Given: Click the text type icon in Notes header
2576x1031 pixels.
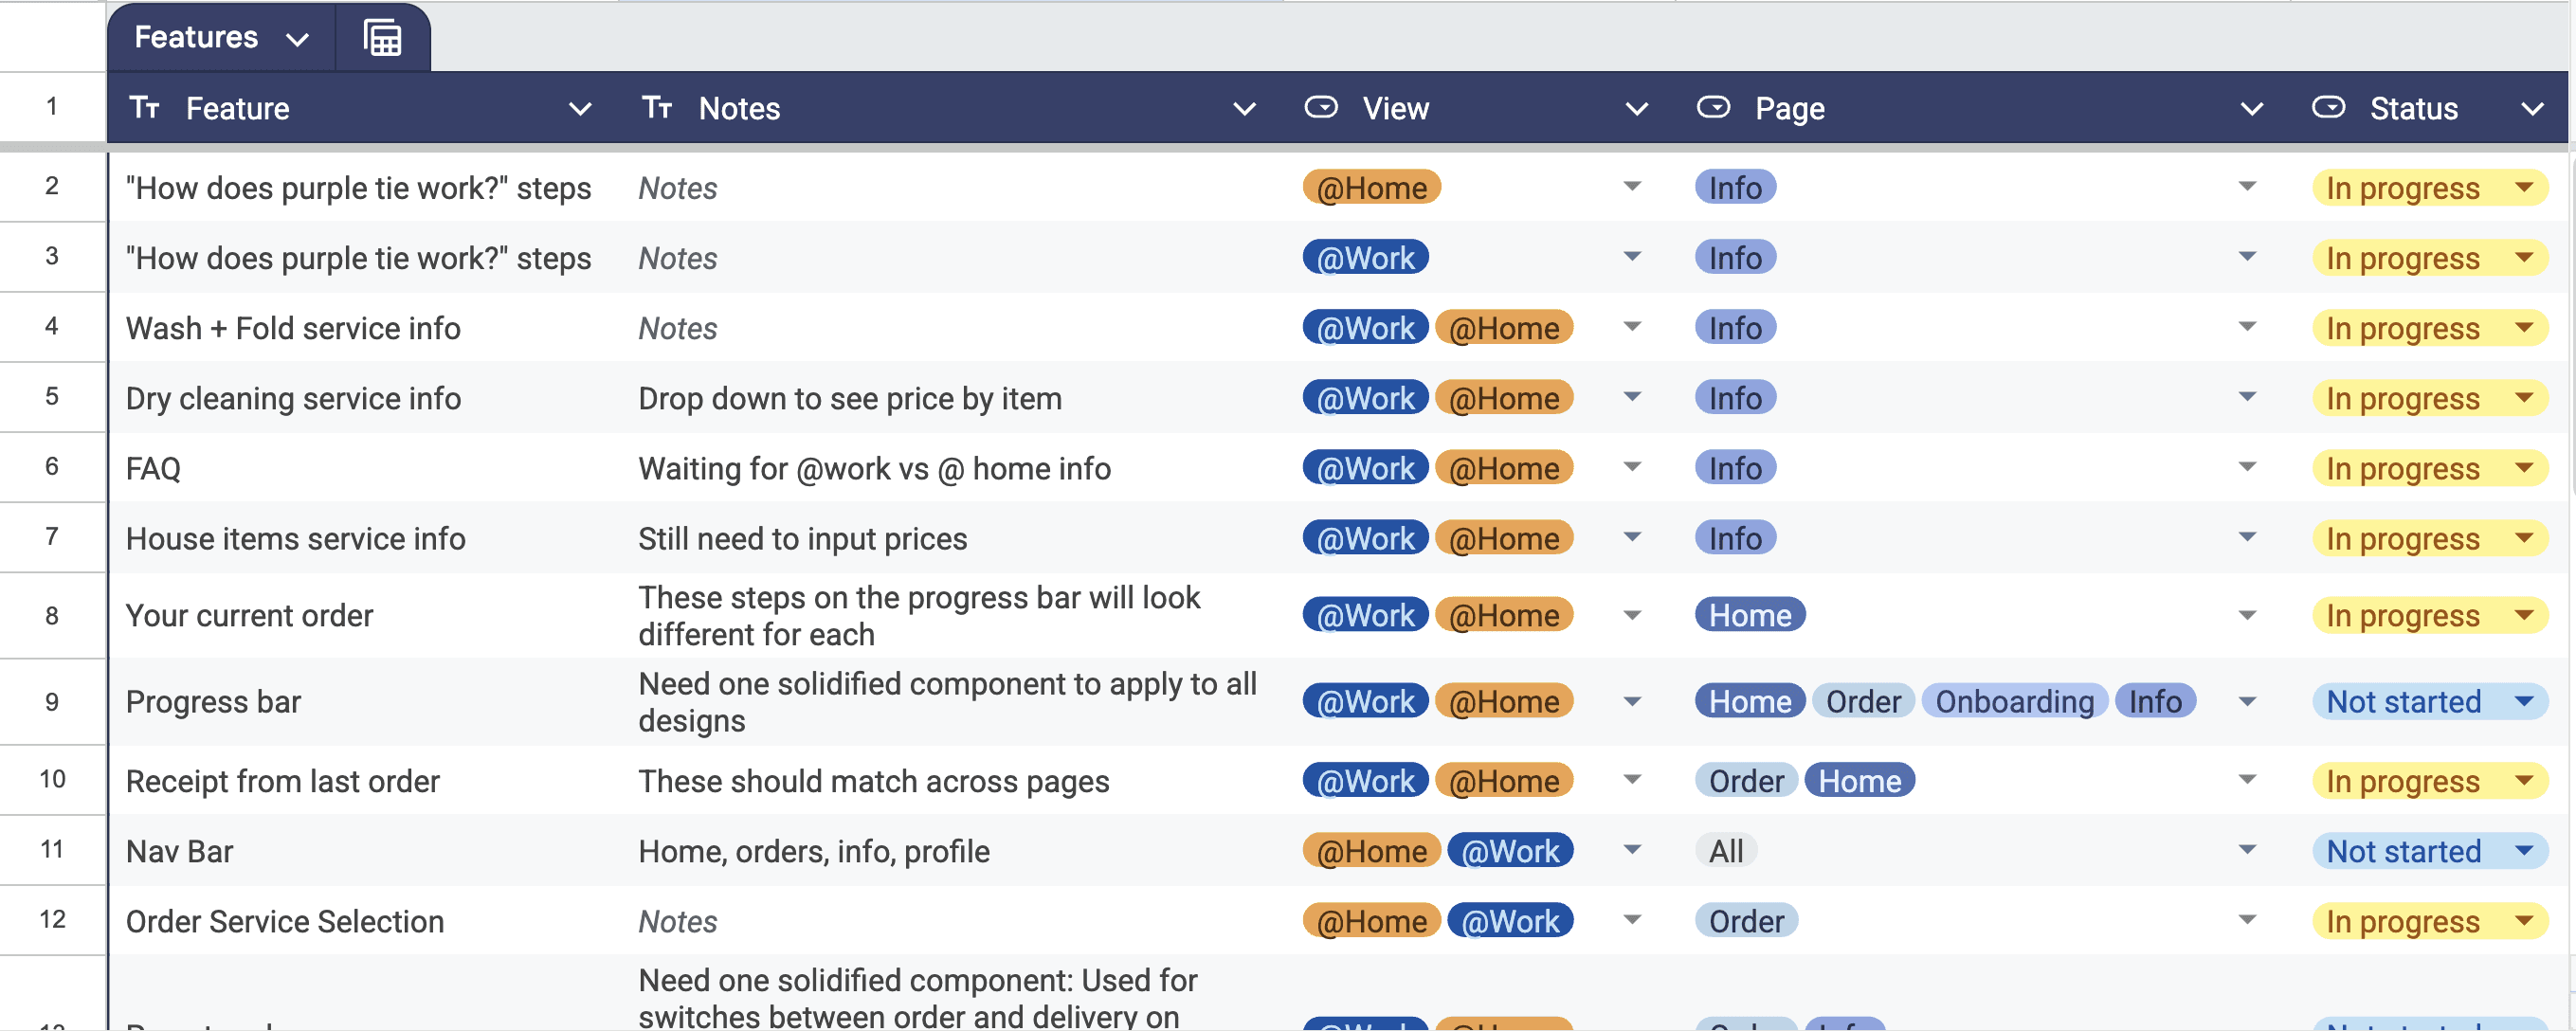Looking at the screenshot, I should [x=657, y=108].
